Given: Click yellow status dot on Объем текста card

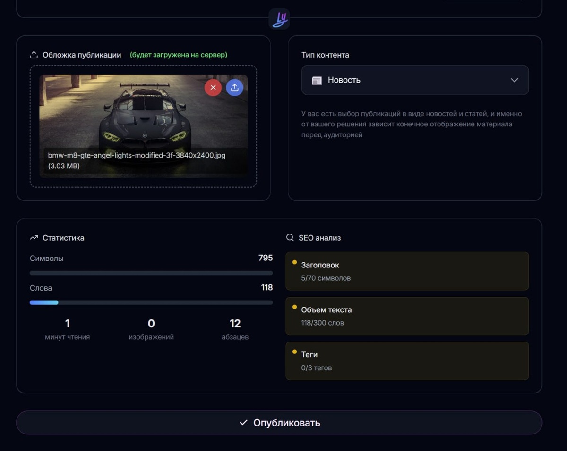Looking at the screenshot, I should click(294, 307).
